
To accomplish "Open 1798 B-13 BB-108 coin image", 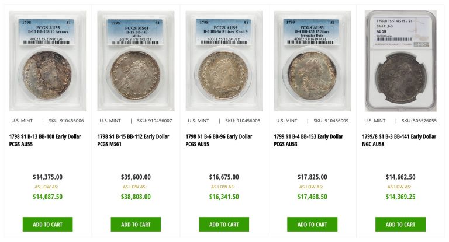I will click(x=47, y=61).
